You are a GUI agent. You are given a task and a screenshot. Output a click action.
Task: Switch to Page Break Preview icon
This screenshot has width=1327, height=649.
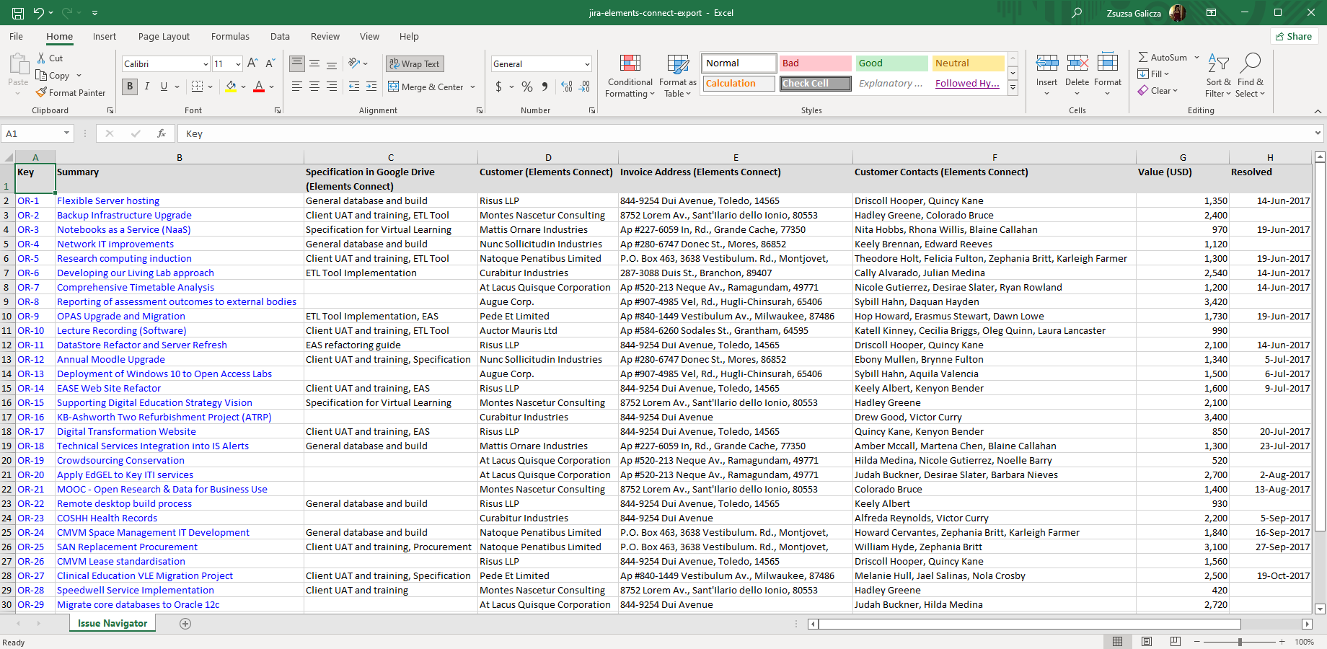[1176, 641]
